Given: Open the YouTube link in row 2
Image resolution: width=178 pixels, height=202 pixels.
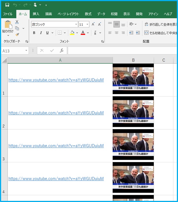Looking at the screenshot, I should pos(56,113).
